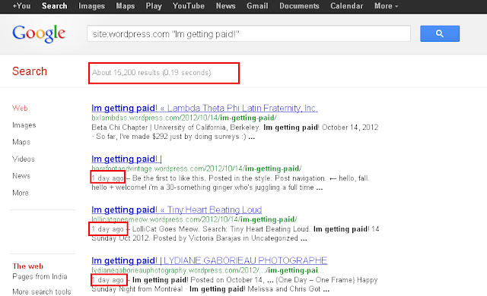Viewport: 487px width, 296px height.
Task: Open the 'Im getting paid! |' result title
Action: coord(127,159)
